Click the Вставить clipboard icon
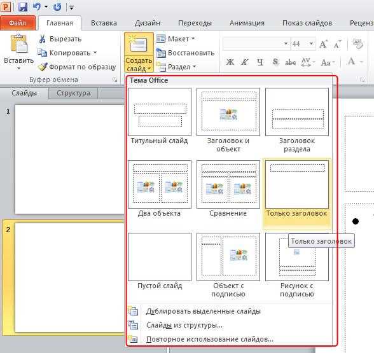The height and width of the screenshot is (353, 374). (19, 44)
